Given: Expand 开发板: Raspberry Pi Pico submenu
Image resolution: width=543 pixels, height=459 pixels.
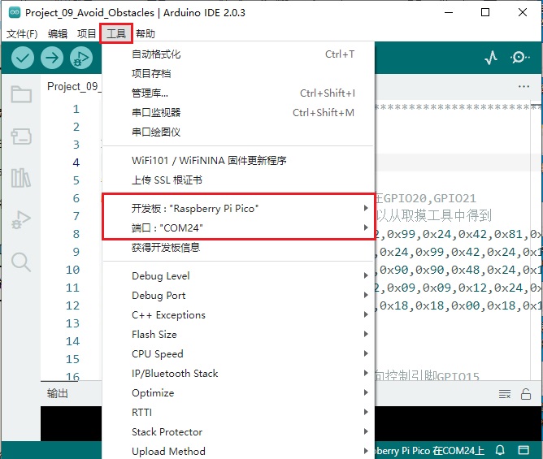Looking at the screenshot, I should tap(239, 209).
